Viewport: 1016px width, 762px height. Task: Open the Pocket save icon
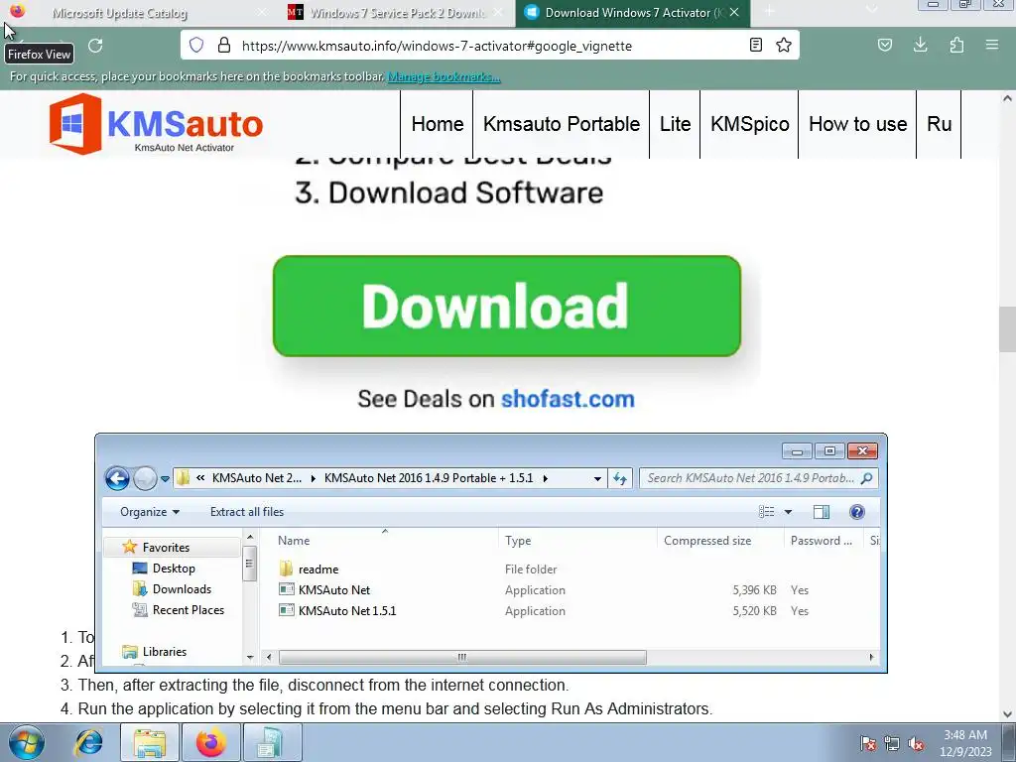[885, 45]
